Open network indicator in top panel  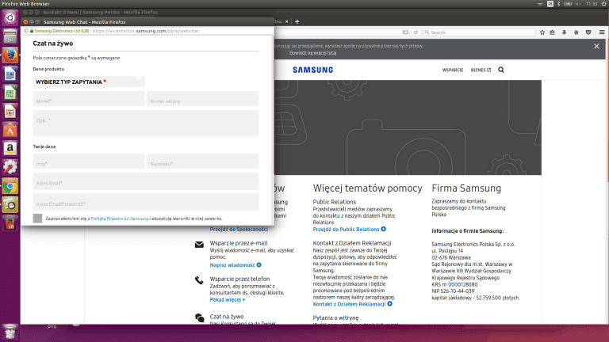pyautogui.click(x=540, y=4)
